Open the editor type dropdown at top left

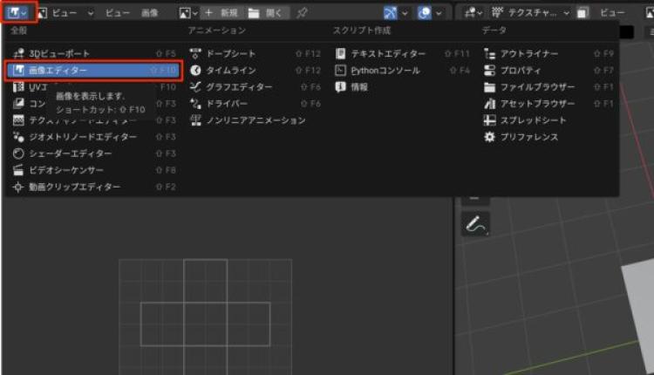[18, 13]
